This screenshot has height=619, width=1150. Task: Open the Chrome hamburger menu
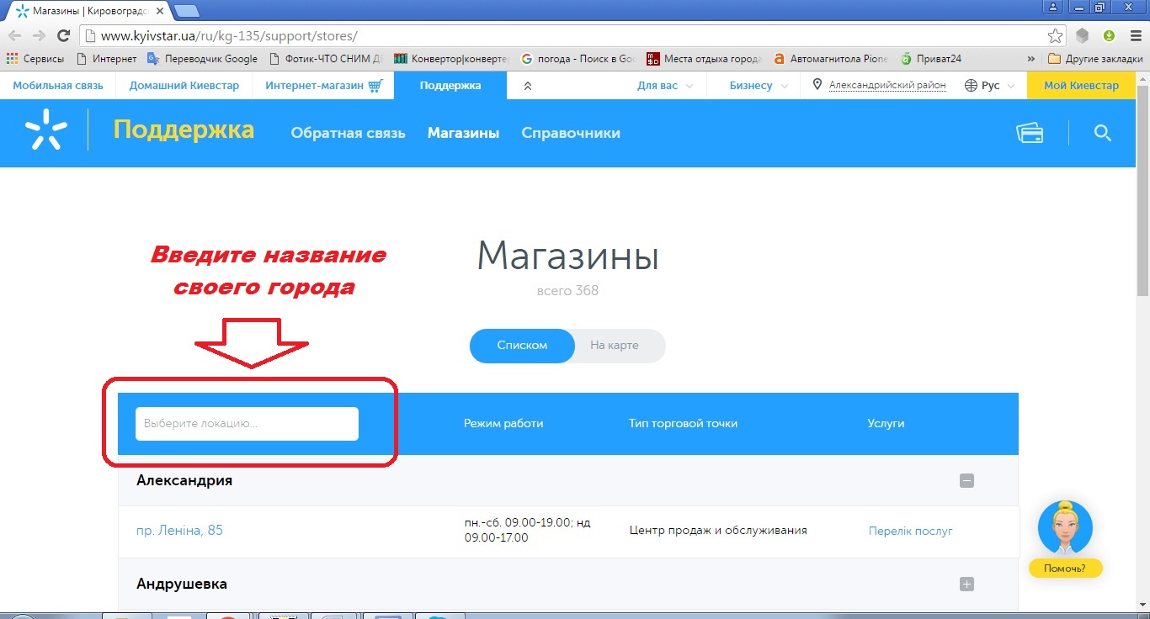coord(1134,36)
